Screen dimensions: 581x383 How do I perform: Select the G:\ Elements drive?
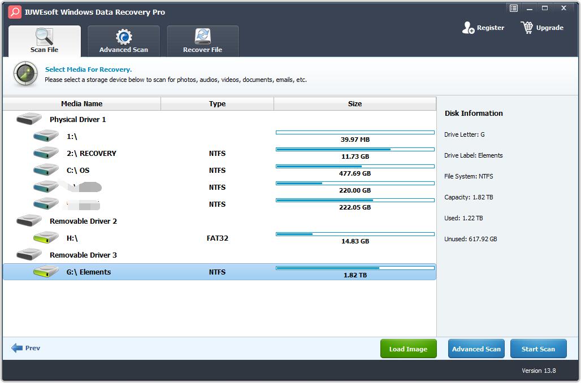click(x=219, y=272)
